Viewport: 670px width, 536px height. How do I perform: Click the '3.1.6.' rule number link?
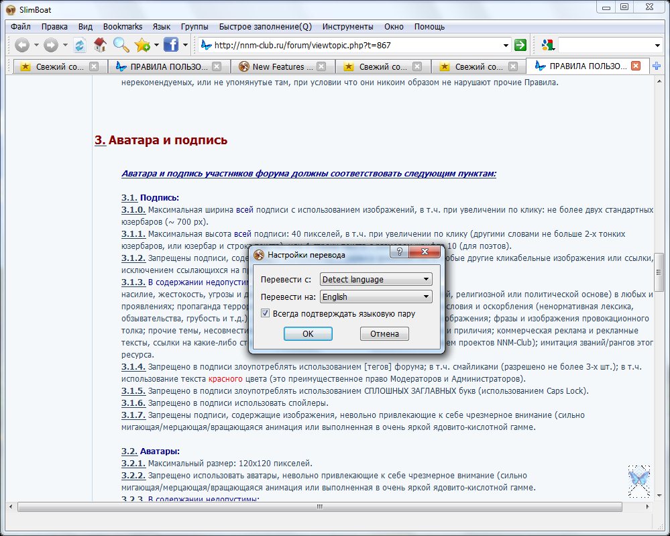133,403
